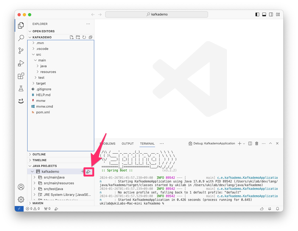Collapse the src folder
This screenshot has width=298, height=231.
coord(61,55)
